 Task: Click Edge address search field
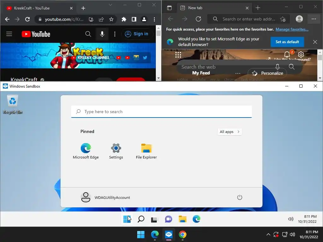click(249, 19)
